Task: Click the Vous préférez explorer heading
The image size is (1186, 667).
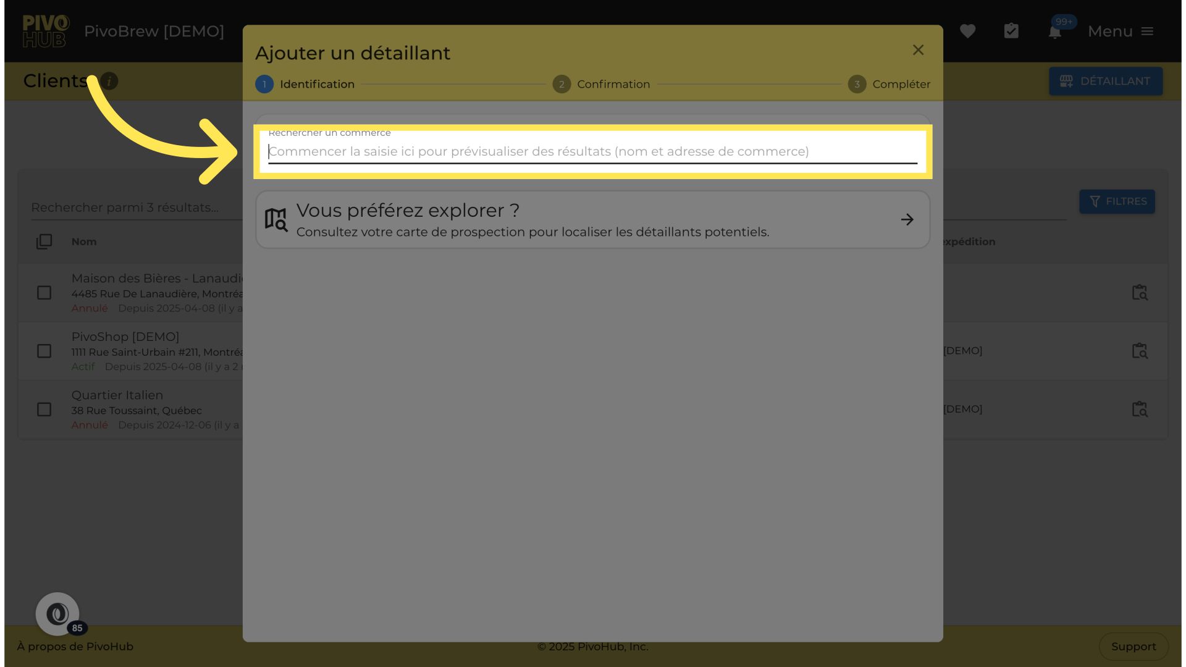Action: pyautogui.click(x=408, y=211)
